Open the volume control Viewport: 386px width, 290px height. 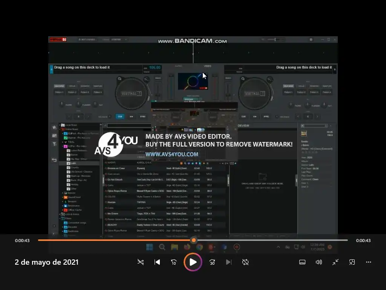click(319, 262)
